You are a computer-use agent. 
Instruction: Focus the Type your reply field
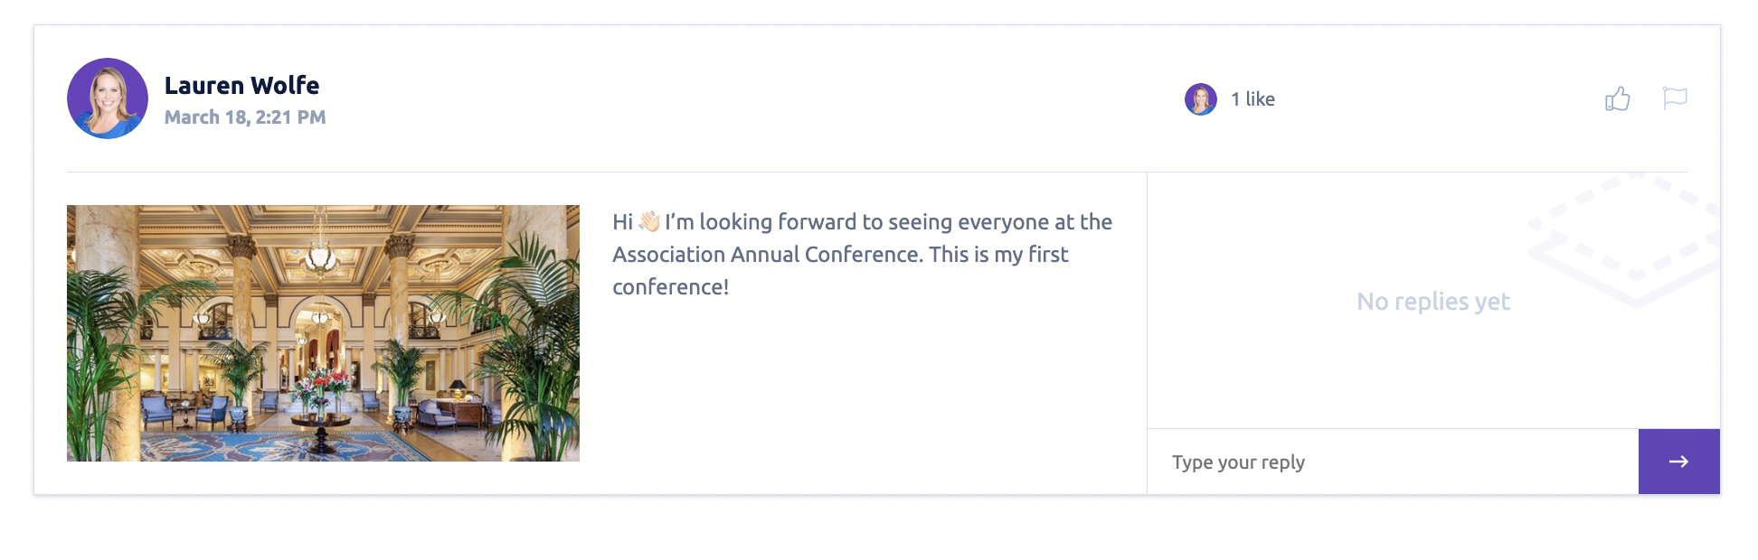pyautogui.click(x=1393, y=462)
